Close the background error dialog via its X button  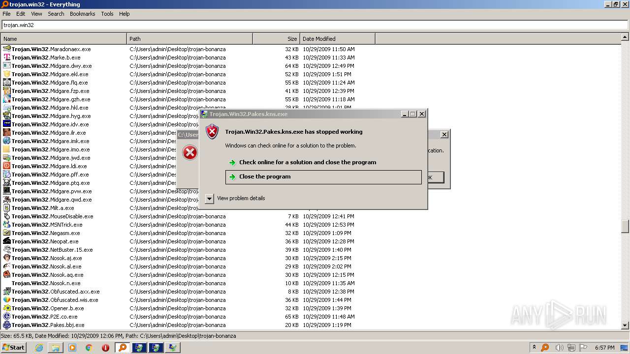click(444, 135)
